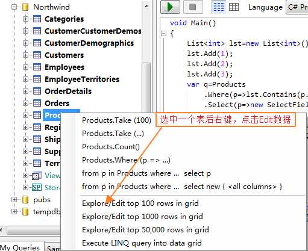This screenshot has width=308, height=251.
Task: Click the EmployeeTerritories table icon
Action: 37,79
